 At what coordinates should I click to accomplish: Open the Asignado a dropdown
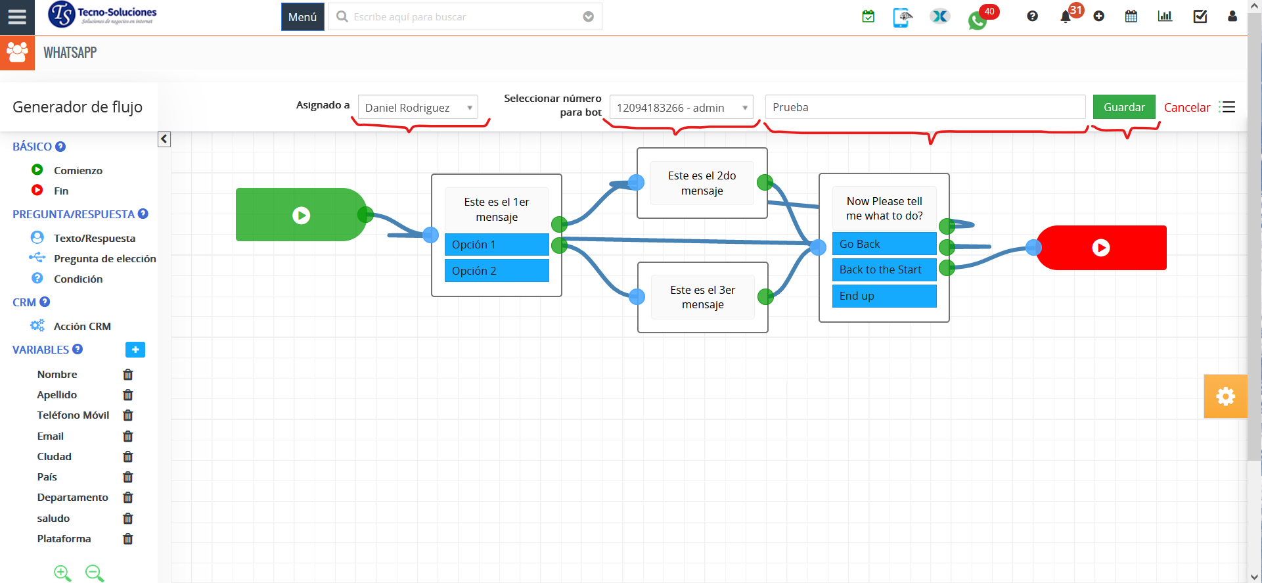coord(418,108)
